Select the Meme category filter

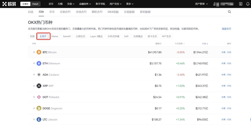coord(55,36)
